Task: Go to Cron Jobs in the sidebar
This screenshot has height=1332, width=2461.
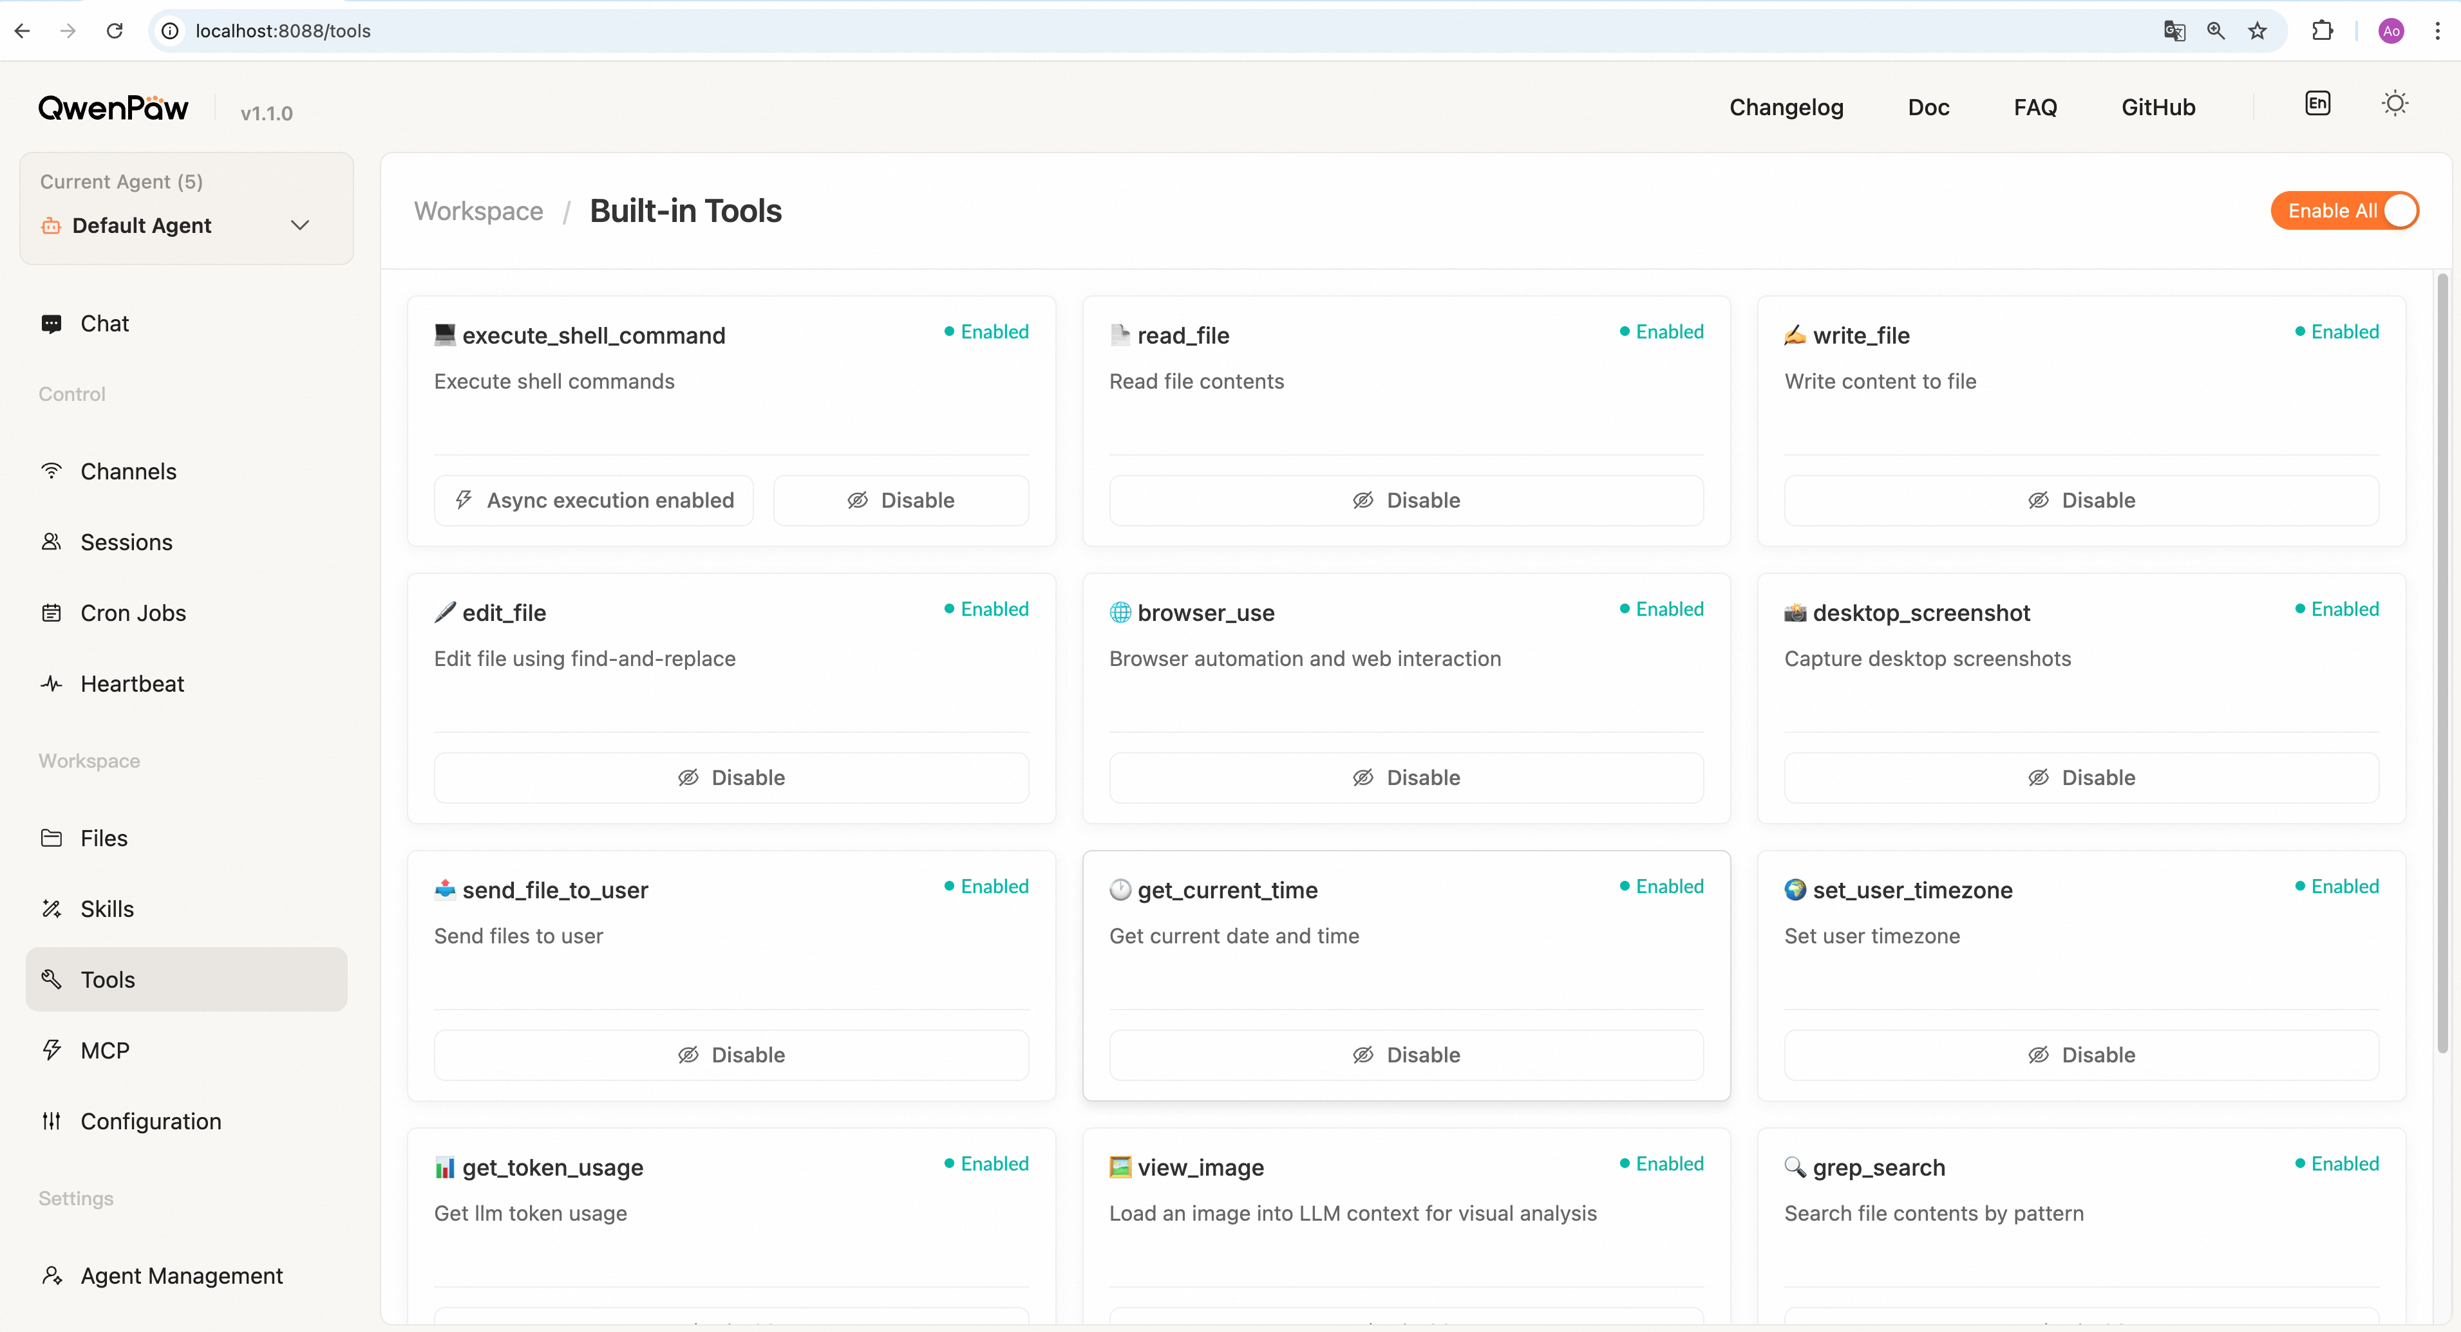Action: 133,613
